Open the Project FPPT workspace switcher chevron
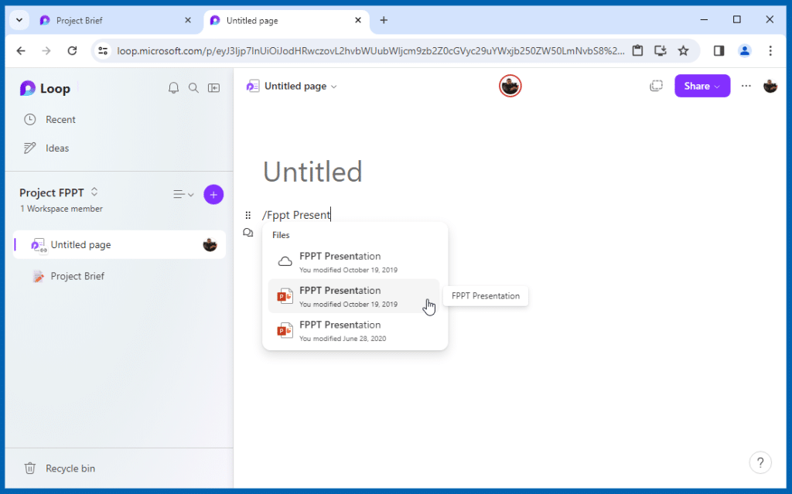Image resolution: width=792 pixels, height=494 pixels. click(x=93, y=192)
